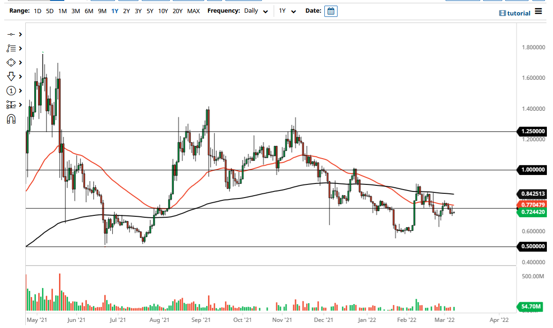Click the down arrow annotation icon
The height and width of the screenshot is (328, 553).
click(x=10, y=76)
